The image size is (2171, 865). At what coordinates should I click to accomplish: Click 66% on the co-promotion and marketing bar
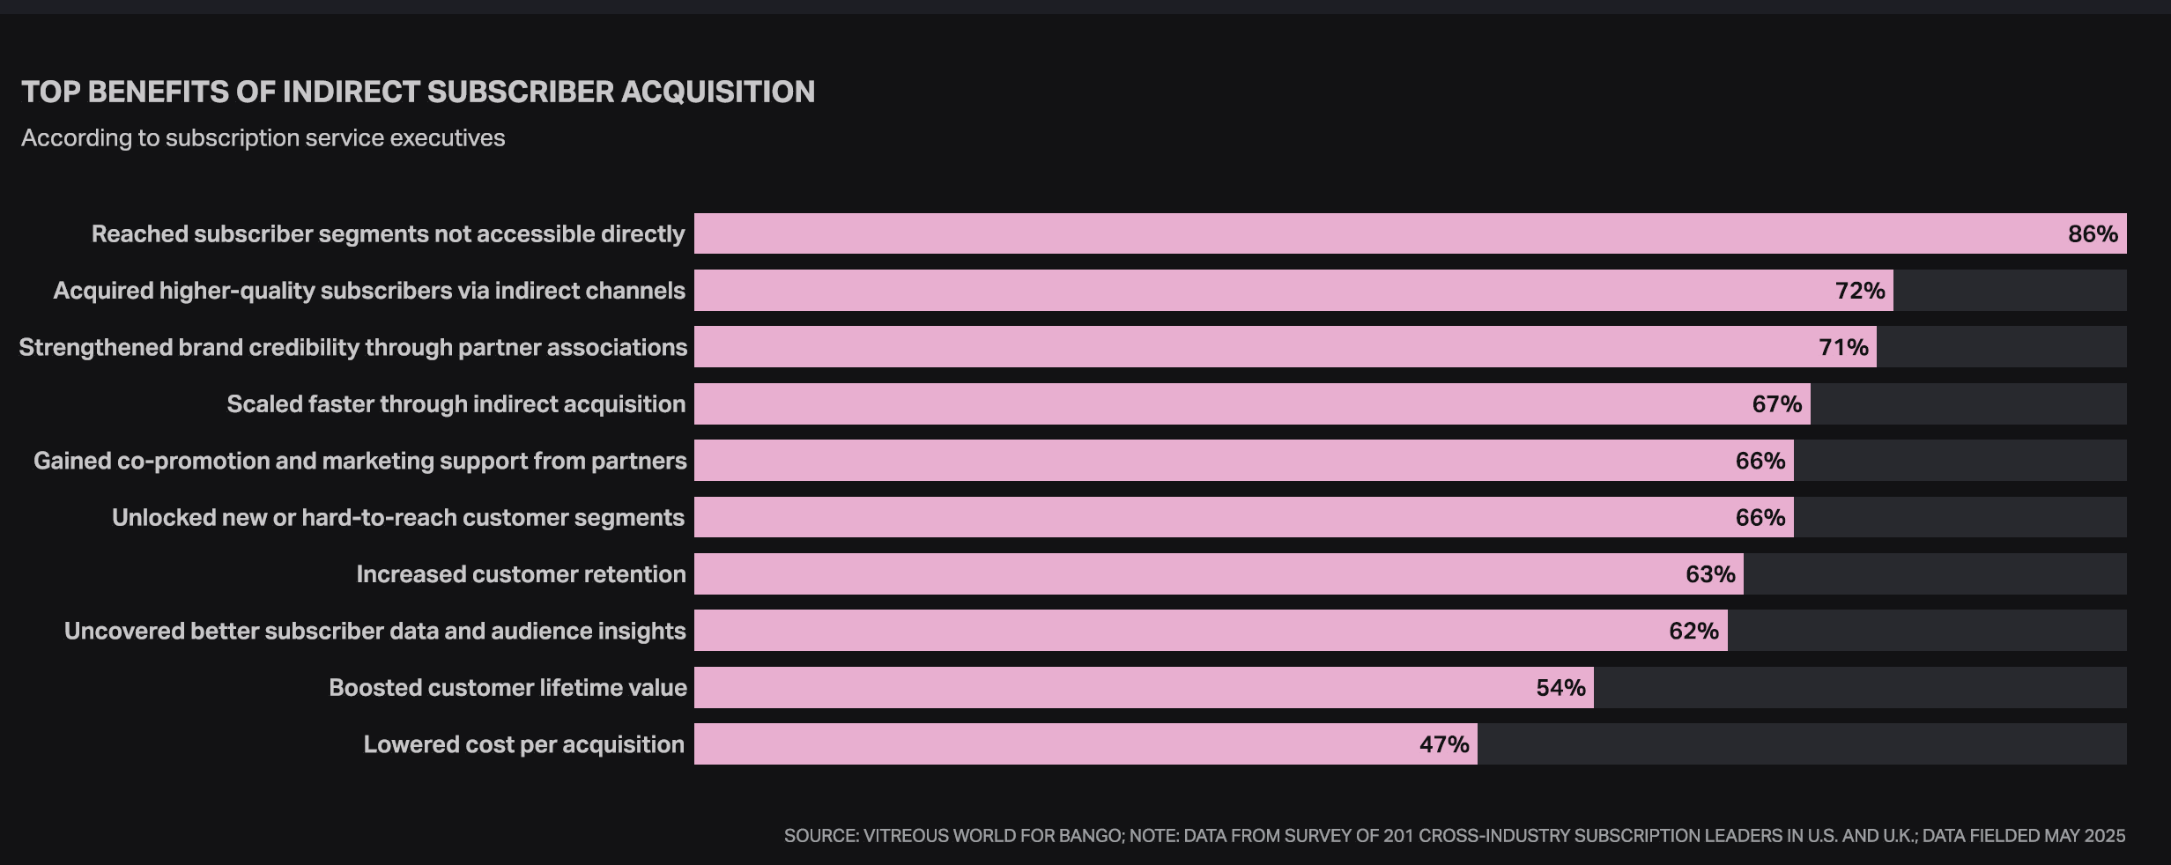coord(1760,461)
